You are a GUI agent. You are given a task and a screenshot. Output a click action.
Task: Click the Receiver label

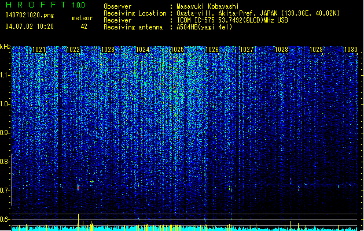(x=117, y=20)
